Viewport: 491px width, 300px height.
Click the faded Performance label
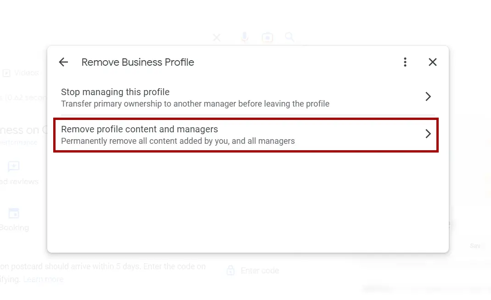coord(19,142)
